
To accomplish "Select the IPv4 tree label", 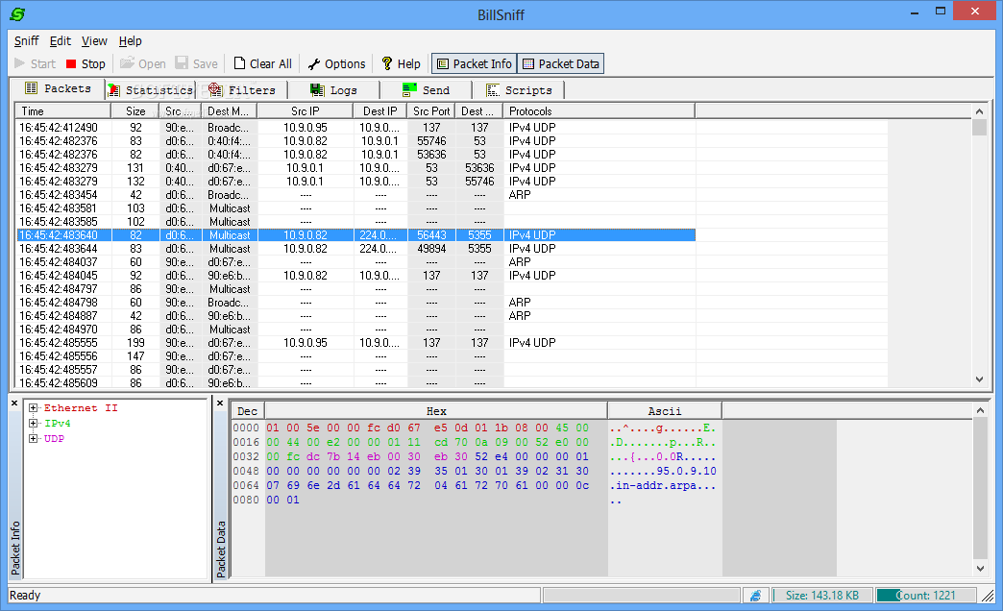I will point(57,423).
